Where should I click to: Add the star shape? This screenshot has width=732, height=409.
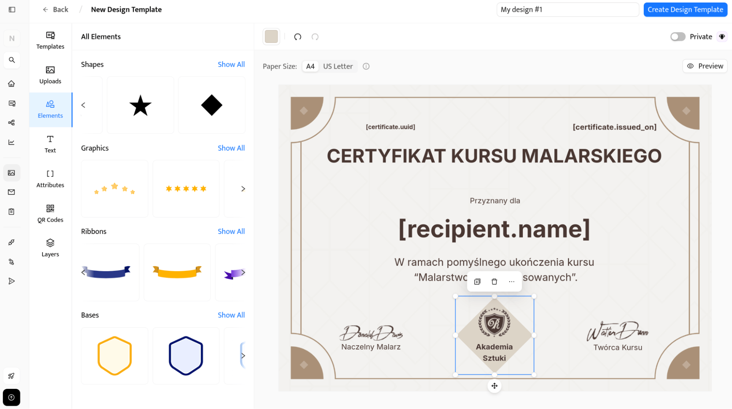[x=140, y=105]
